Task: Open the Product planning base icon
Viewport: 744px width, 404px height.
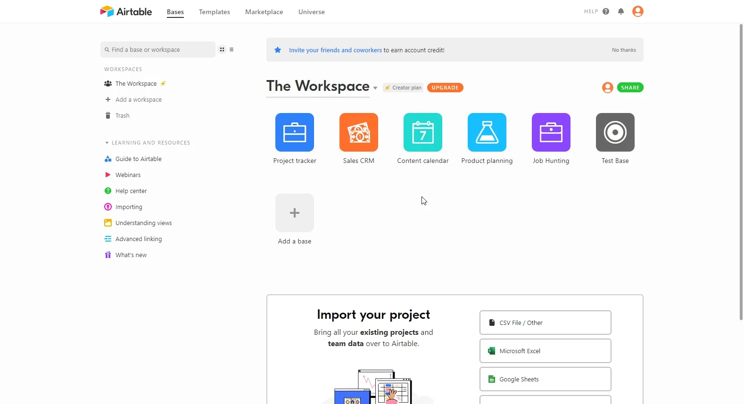Action: coord(487,132)
